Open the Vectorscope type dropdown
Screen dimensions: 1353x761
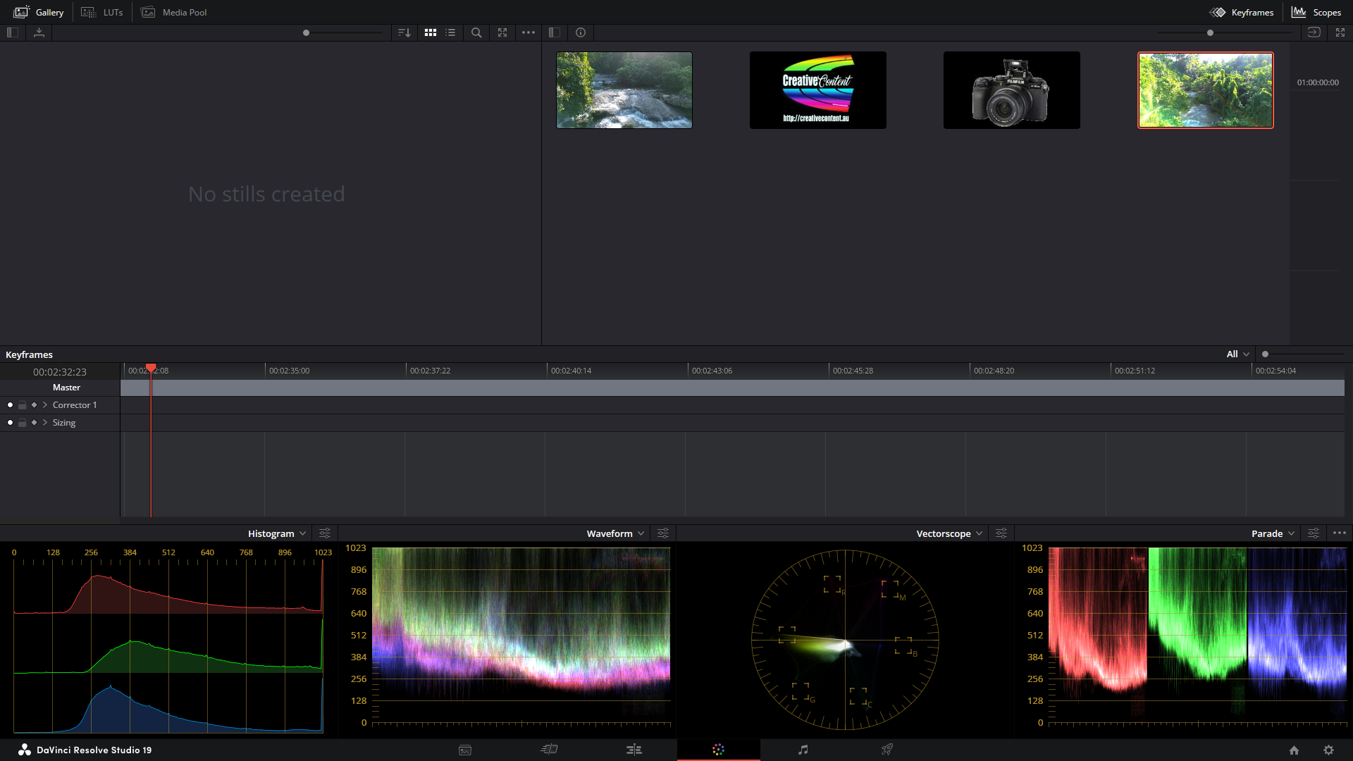click(949, 533)
